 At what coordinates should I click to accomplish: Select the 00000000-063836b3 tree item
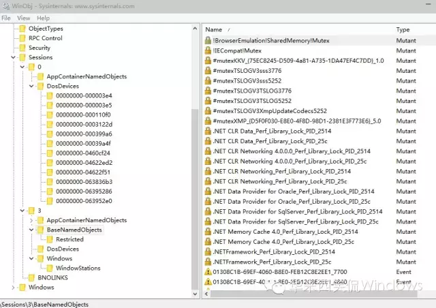click(84, 182)
